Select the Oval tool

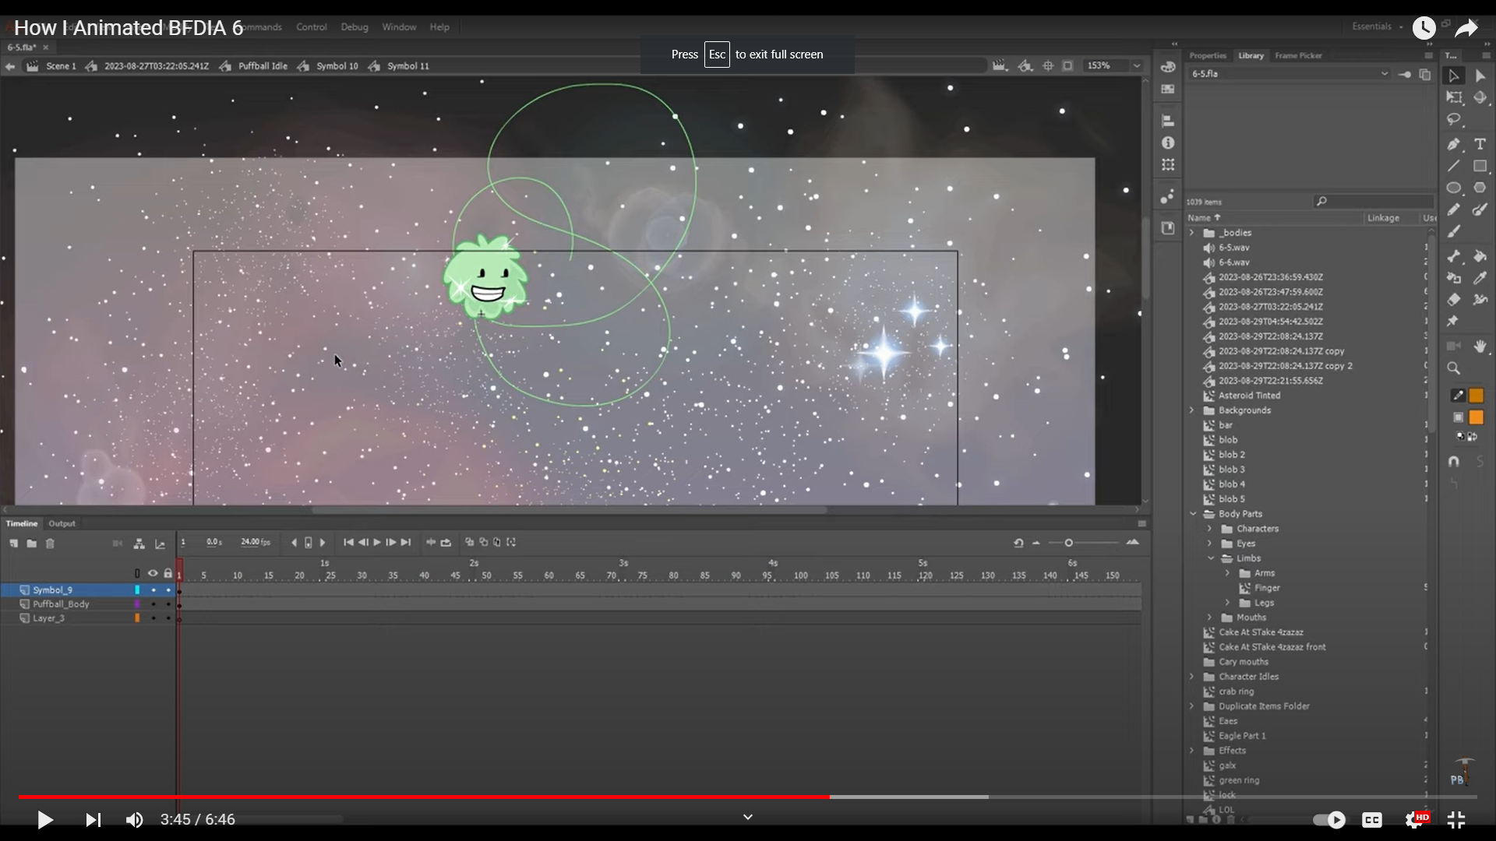tap(1453, 188)
